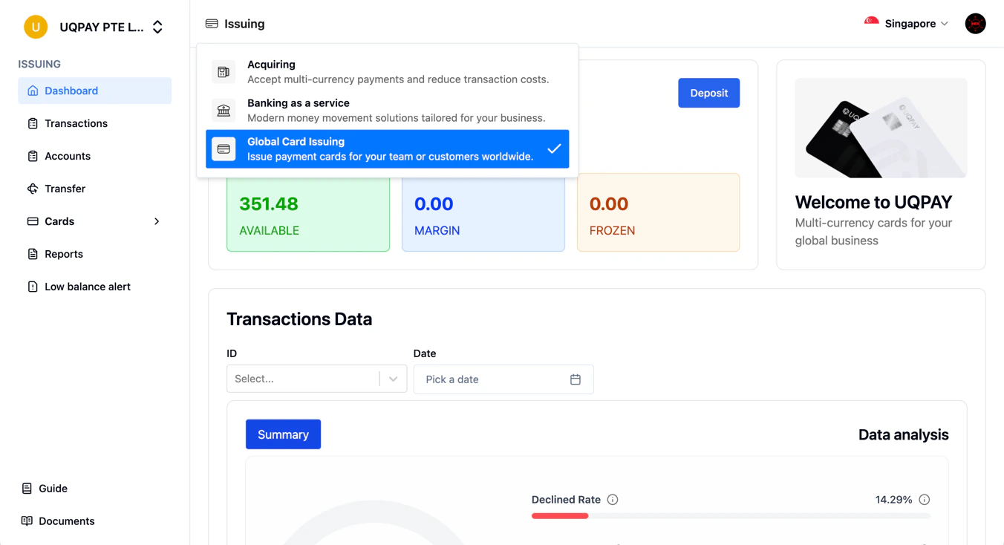Click the Deposit button
Image resolution: width=1004 pixels, height=545 pixels.
point(708,93)
